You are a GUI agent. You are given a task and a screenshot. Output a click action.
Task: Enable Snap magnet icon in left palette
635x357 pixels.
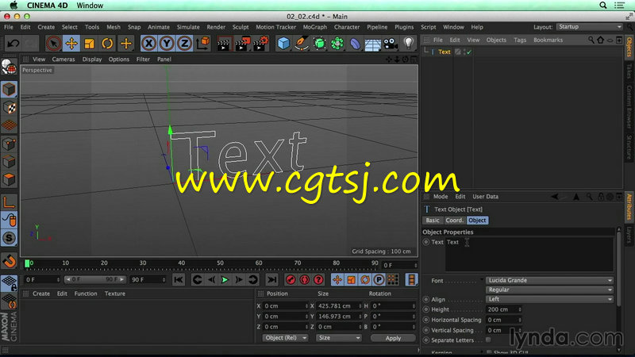click(x=9, y=262)
